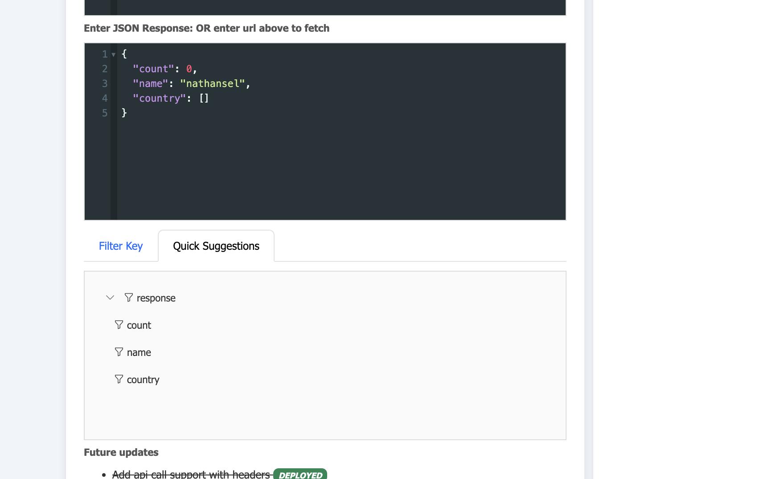Click line number 3 in gutter
Screen dimensions: 772x479
coord(105,83)
